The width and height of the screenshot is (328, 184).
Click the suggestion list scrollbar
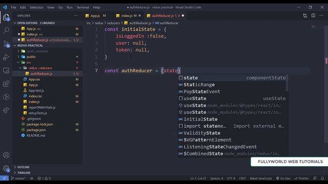(287, 83)
